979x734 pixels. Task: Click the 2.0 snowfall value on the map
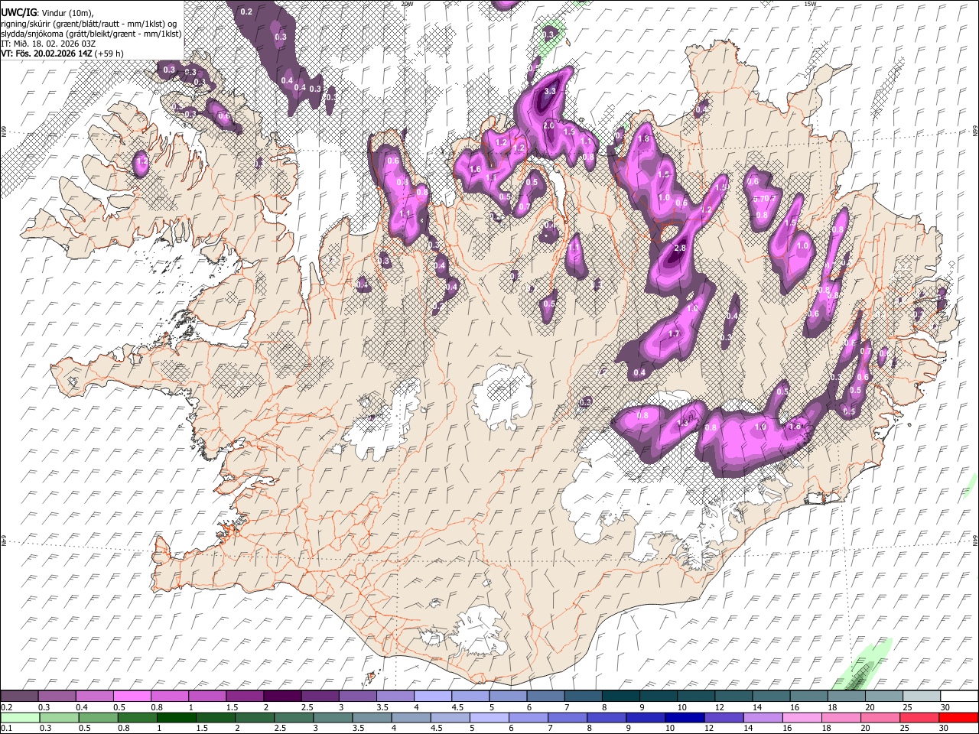(x=548, y=125)
